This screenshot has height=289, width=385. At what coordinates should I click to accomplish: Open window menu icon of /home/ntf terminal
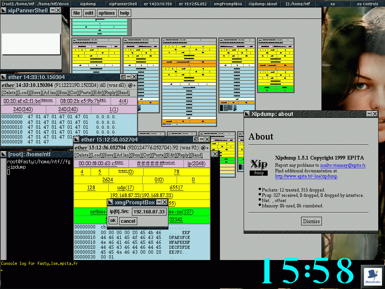4,154
